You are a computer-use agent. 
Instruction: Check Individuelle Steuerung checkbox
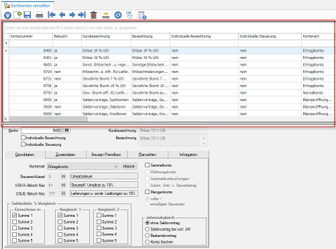[x=23, y=144]
